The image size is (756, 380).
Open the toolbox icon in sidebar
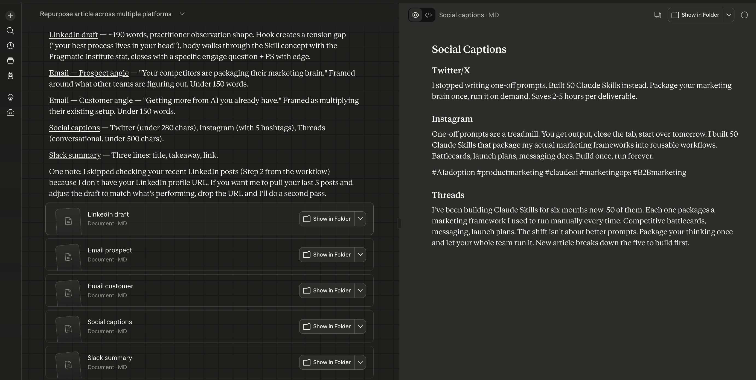pyautogui.click(x=10, y=113)
